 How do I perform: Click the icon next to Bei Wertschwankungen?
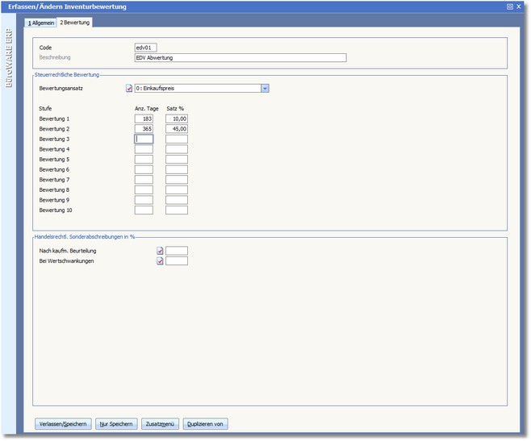point(160,261)
